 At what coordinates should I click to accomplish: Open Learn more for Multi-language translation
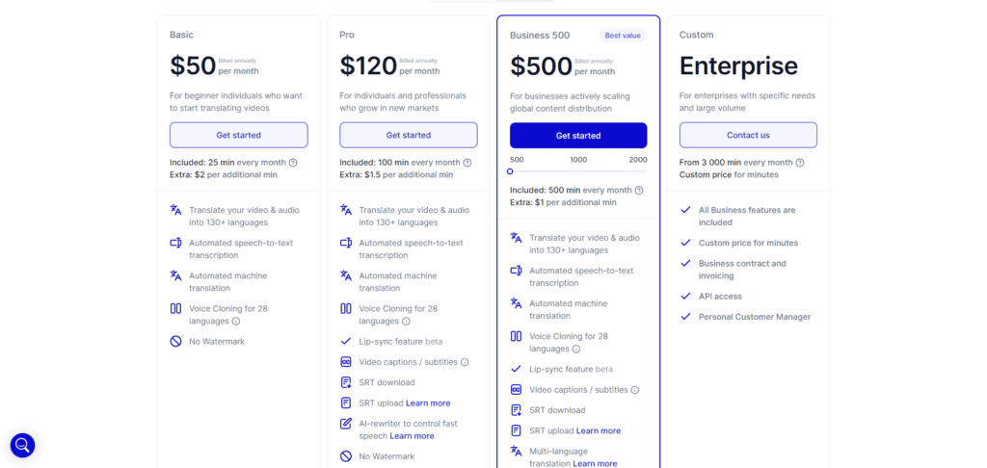pyautogui.click(x=595, y=464)
